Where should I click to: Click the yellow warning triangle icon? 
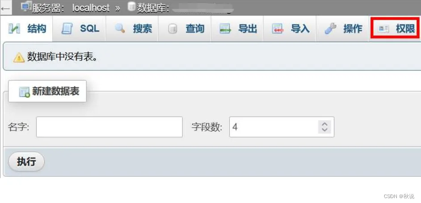19,57
